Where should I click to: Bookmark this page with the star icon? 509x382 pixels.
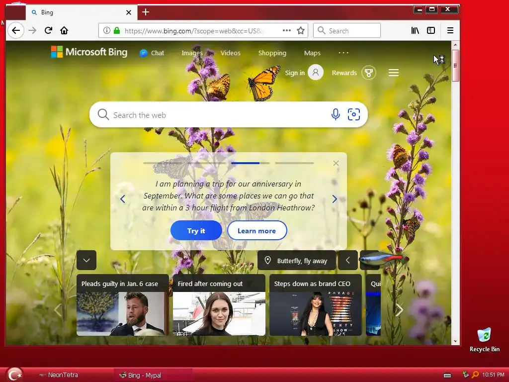[x=301, y=30]
